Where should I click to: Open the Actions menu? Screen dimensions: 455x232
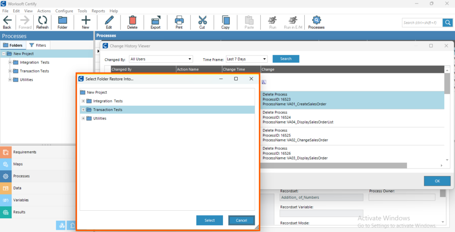tap(44, 11)
